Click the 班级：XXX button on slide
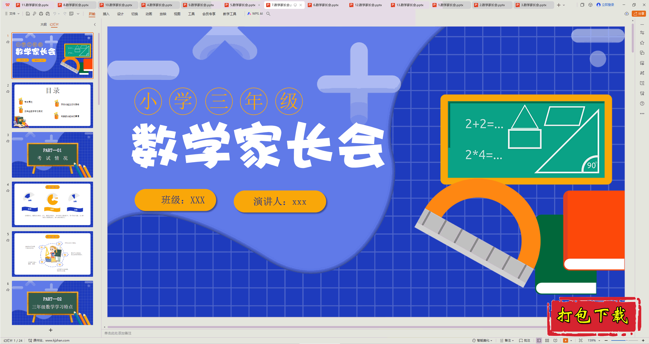 (x=175, y=200)
